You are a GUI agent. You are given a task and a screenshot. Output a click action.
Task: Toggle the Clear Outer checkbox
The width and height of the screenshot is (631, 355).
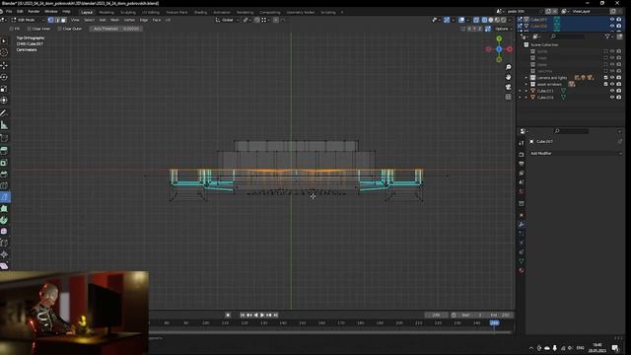tap(59, 29)
